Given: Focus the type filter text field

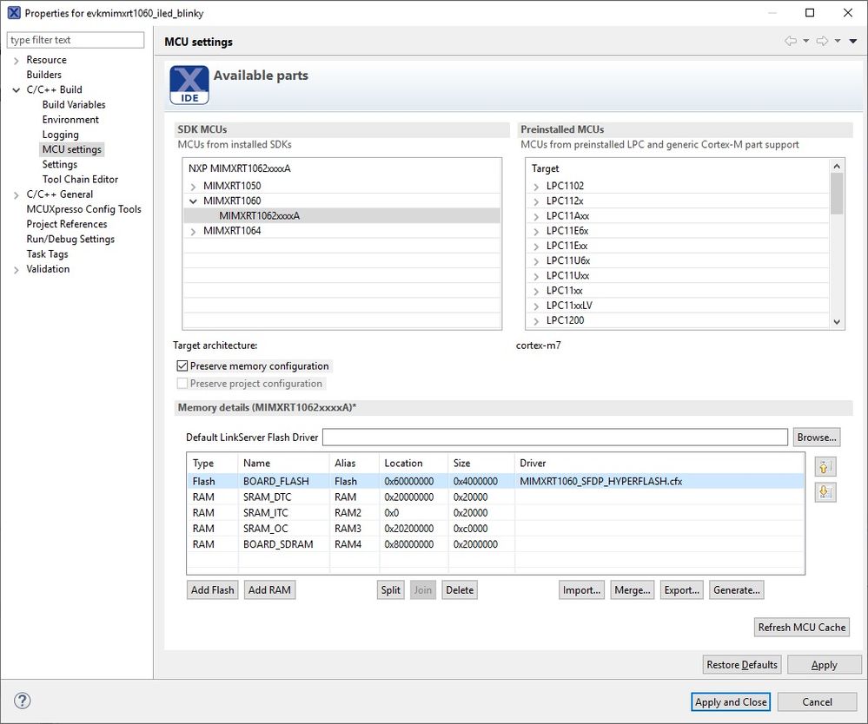Looking at the screenshot, I should (x=76, y=40).
